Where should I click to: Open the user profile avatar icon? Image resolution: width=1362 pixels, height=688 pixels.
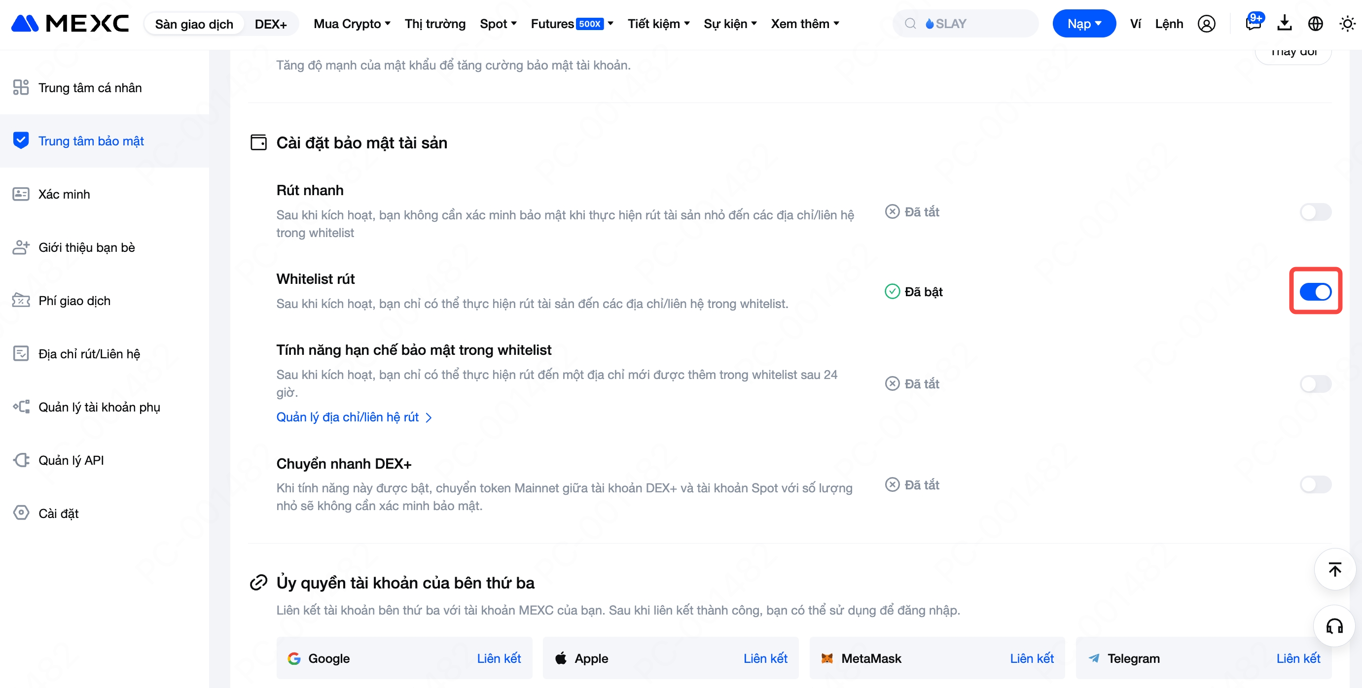point(1206,24)
